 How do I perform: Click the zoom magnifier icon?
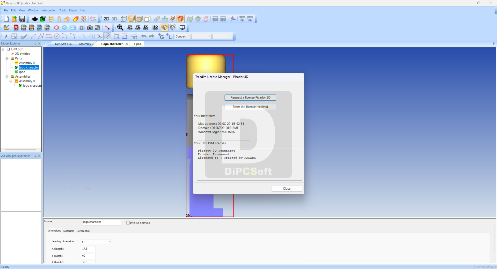point(120,27)
